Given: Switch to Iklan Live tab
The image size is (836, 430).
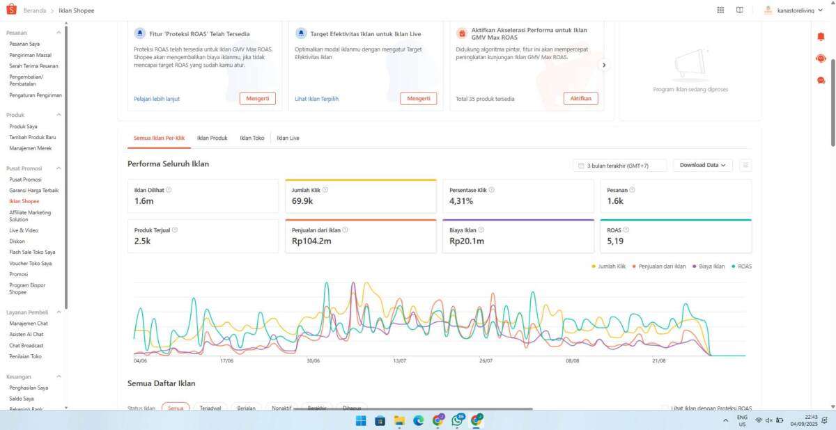Looking at the screenshot, I should click(x=288, y=138).
